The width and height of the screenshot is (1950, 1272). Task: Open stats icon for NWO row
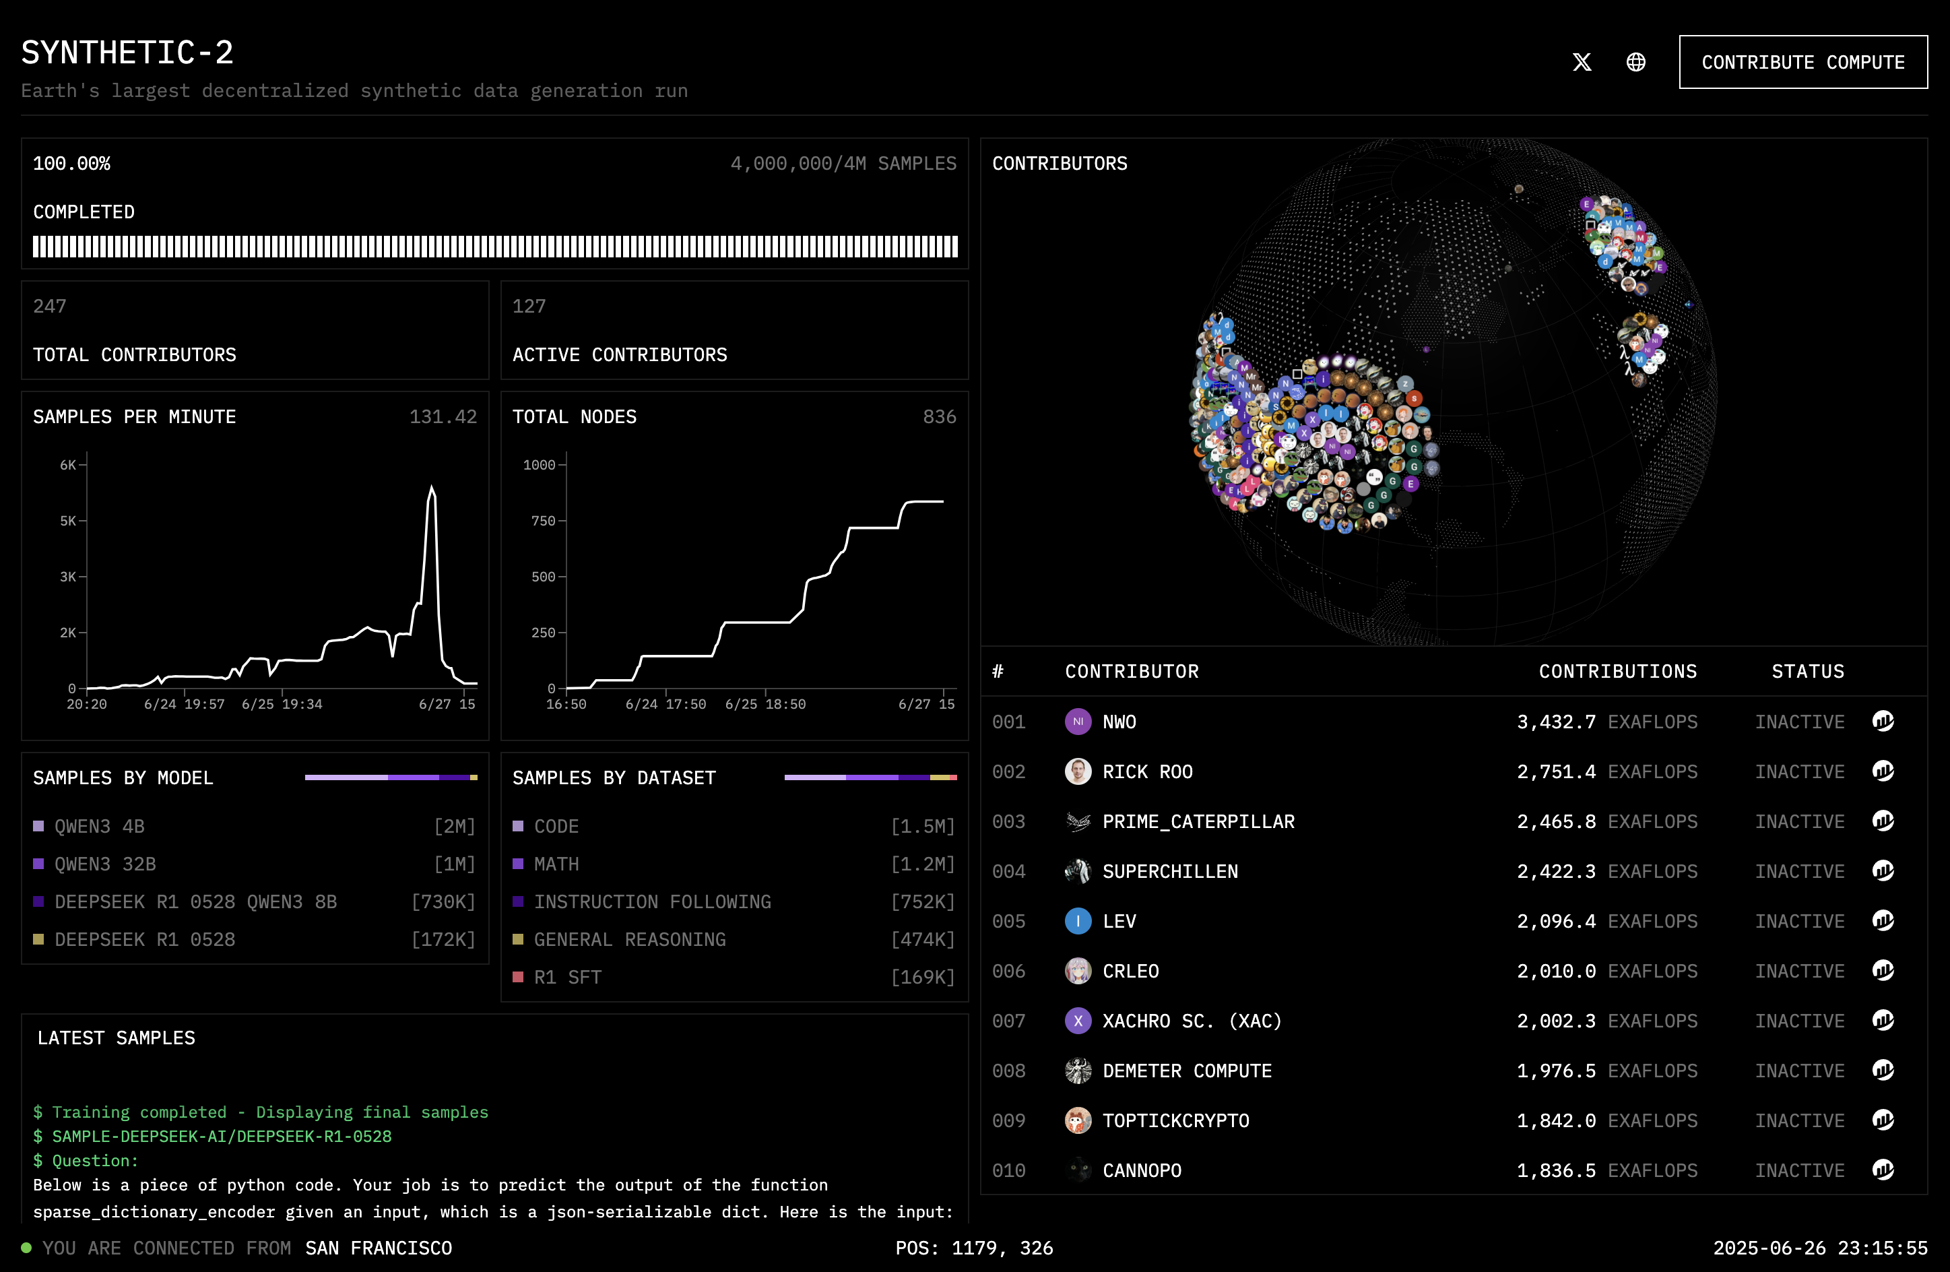click(1883, 722)
